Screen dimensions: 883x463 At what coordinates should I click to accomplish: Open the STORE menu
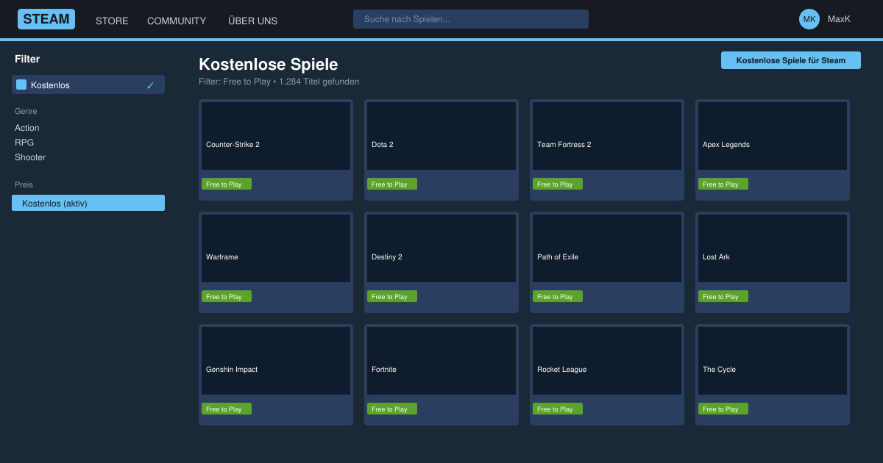(x=112, y=21)
